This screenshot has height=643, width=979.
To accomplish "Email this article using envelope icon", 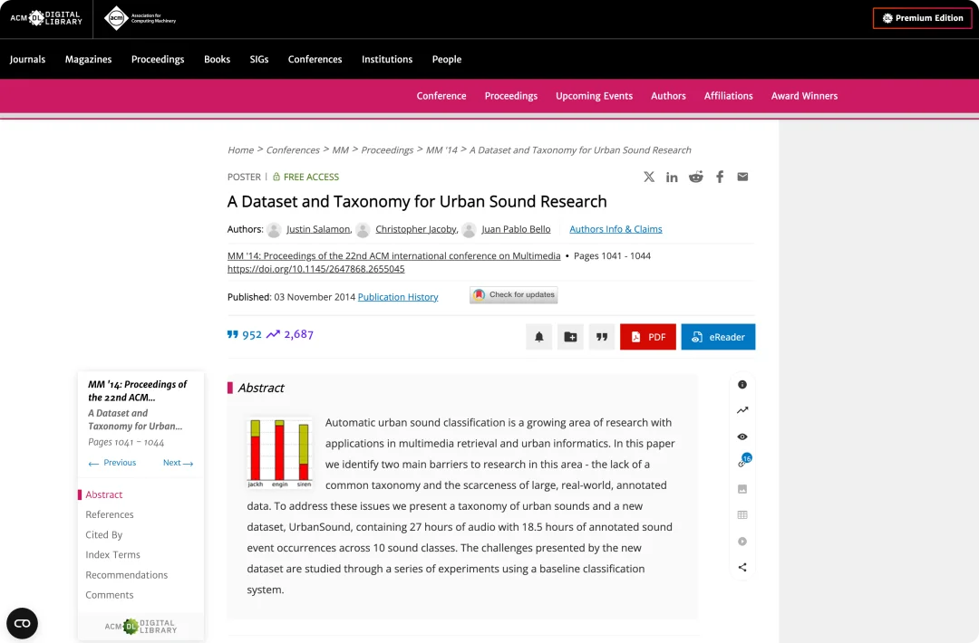I will tap(742, 177).
